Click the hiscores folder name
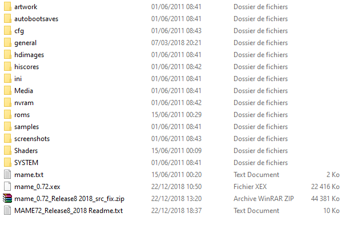354x233 pixels. click(x=27, y=67)
